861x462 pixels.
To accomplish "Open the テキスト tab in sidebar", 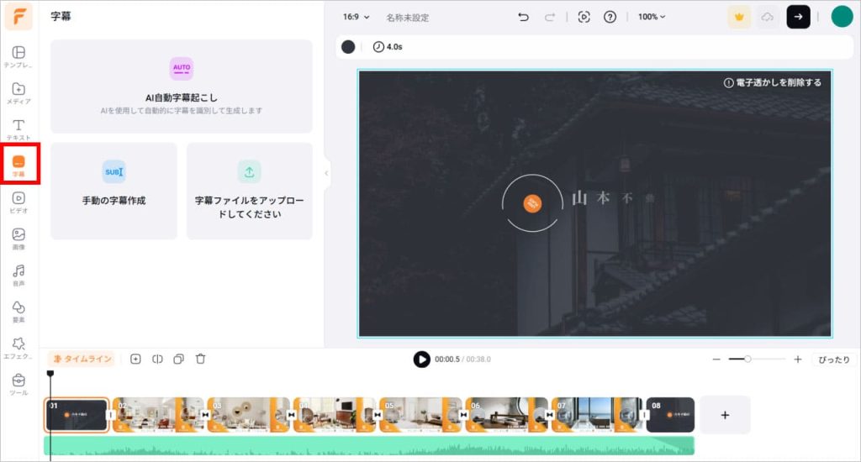I will click(18, 129).
